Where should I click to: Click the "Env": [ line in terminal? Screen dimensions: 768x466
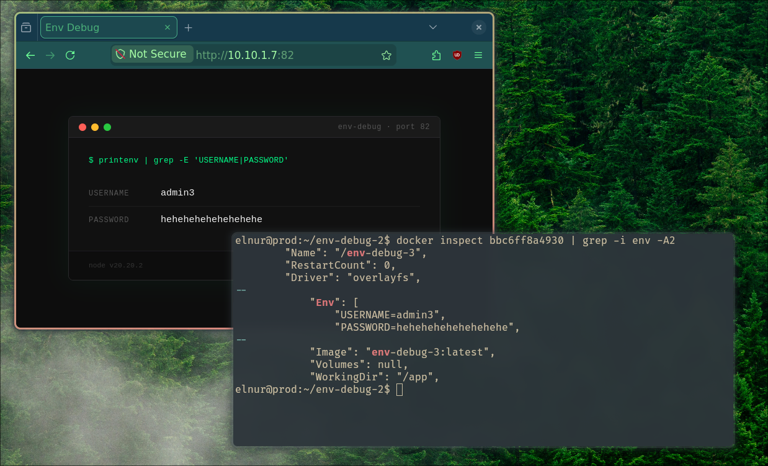[334, 302]
